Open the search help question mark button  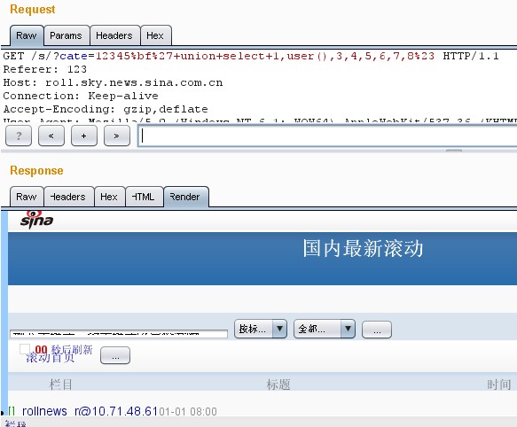(x=19, y=136)
